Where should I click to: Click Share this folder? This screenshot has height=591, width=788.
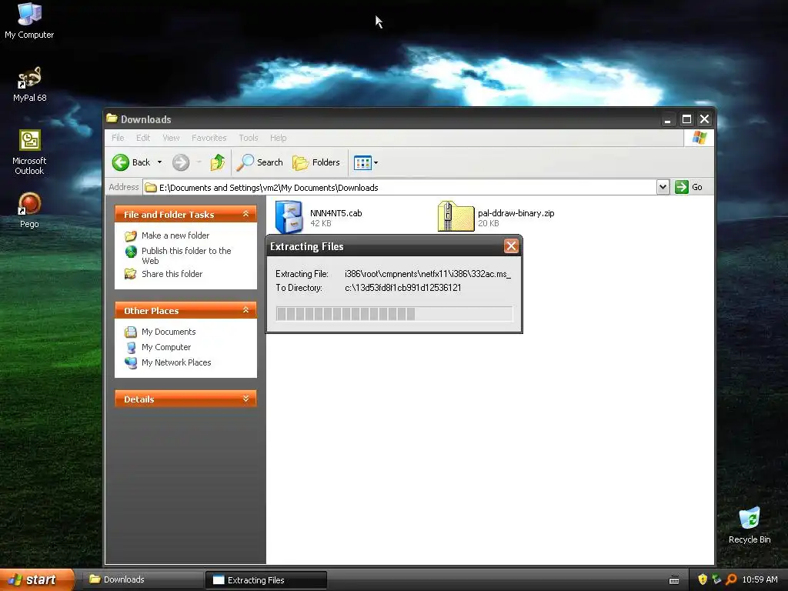(x=172, y=274)
